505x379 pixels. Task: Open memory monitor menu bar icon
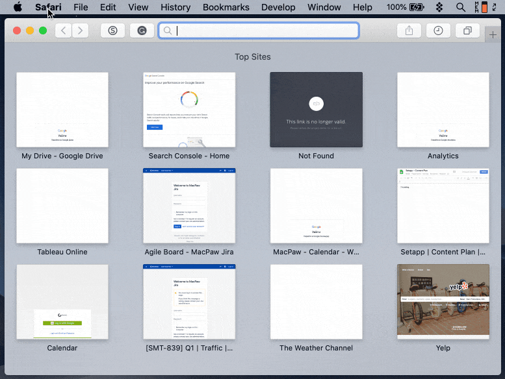(481, 7)
